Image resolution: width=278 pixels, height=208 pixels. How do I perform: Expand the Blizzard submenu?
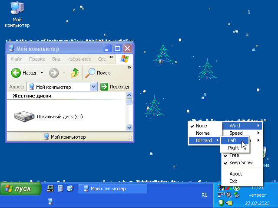coord(205,140)
